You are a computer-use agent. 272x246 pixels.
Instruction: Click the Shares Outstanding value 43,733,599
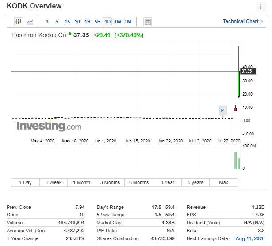pyautogui.click(x=163, y=239)
